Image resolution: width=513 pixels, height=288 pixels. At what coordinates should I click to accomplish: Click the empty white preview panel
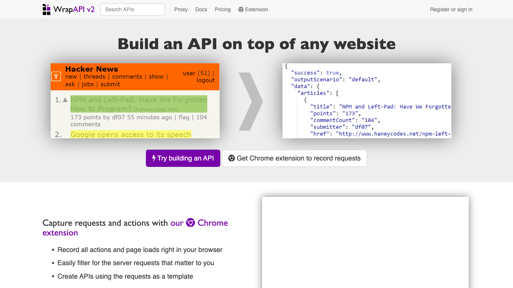pos(365,242)
